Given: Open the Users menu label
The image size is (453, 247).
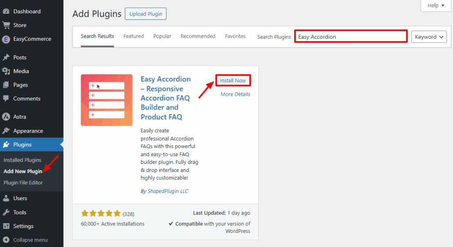Looking at the screenshot, I should pyautogui.click(x=20, y=198).
